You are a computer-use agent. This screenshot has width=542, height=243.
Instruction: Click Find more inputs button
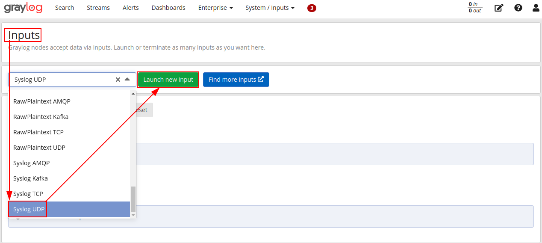[236, 80]
